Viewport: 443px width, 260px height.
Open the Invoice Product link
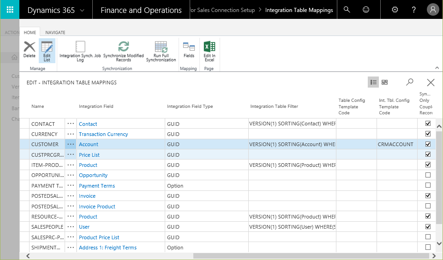[97, 207]
